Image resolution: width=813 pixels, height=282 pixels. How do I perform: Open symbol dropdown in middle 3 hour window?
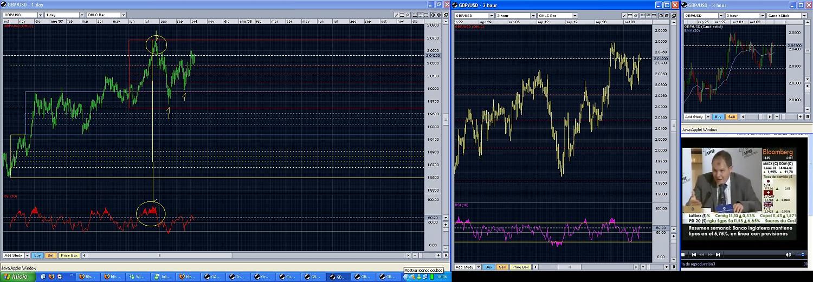click(x=474, y=16)
